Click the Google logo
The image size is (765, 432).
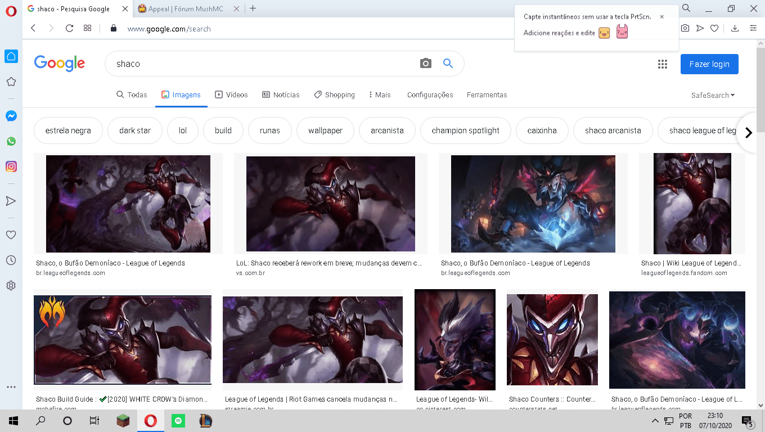(60, 64)
